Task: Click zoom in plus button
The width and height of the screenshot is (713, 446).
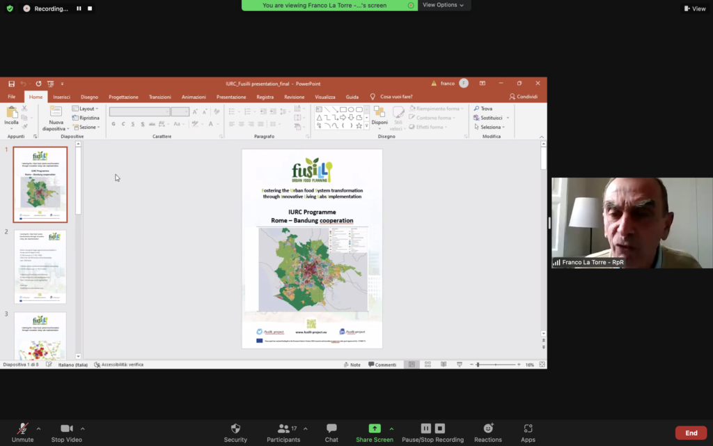Action: (x=519, y=364)
